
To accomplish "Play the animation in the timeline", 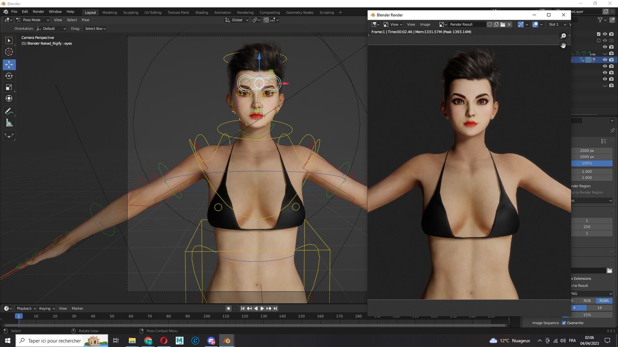I will (x=262, y=308).
